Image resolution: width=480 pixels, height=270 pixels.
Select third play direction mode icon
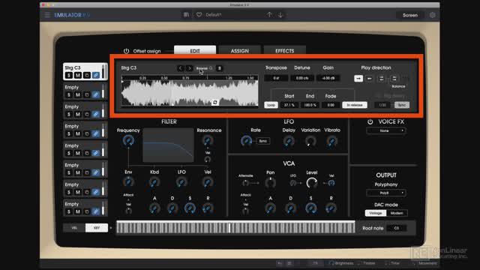pos(381,78)
